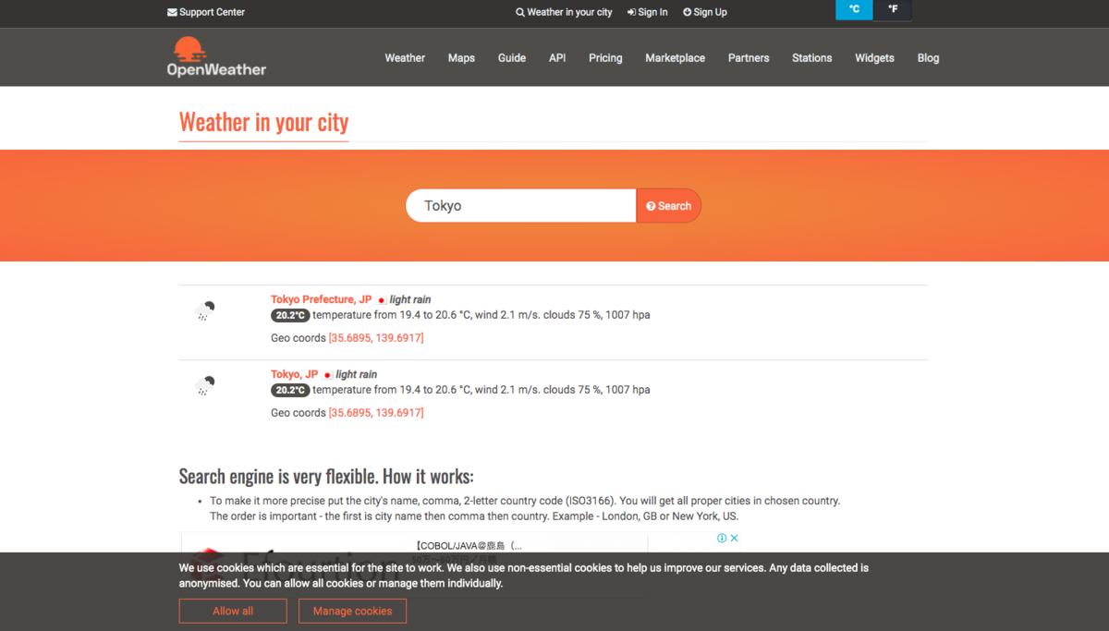The image size is (1109, 631).
Task: Click the rain icon beside Tokyo, JP
Action: [206, 385]
